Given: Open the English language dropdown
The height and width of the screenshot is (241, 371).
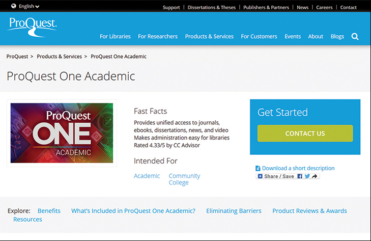Looking at the screenshot, I should 29,7.
